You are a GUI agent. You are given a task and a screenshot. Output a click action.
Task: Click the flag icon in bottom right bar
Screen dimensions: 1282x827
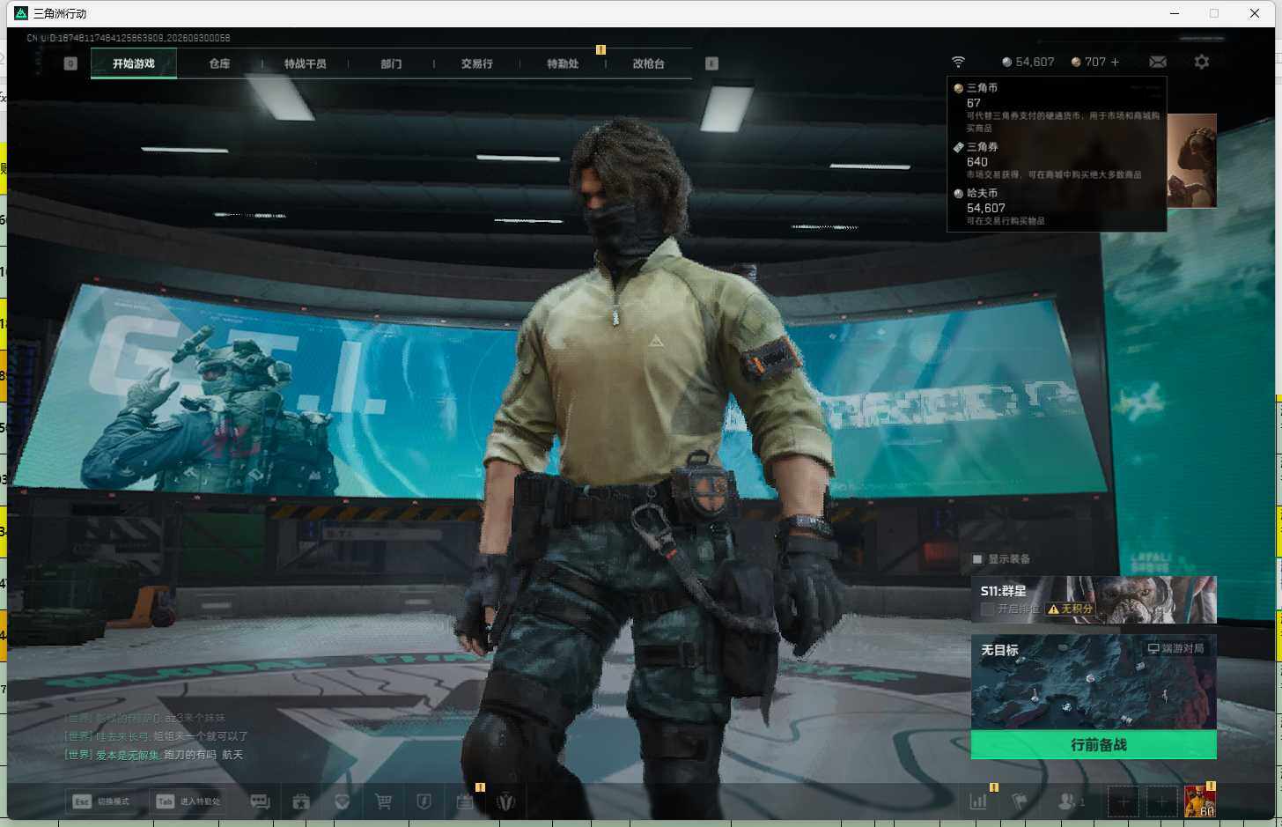pos(1020,801)
